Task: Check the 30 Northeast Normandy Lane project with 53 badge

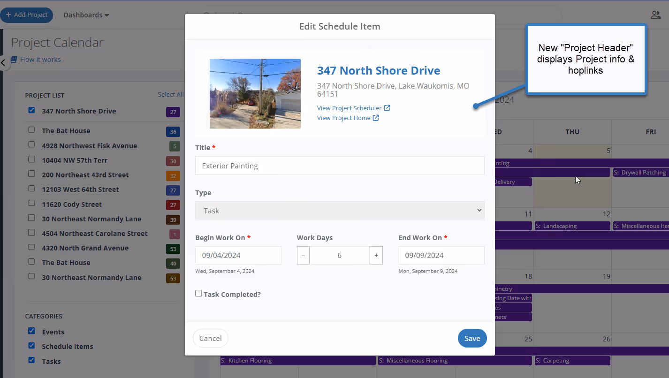Action: click(x=31, y=276)
